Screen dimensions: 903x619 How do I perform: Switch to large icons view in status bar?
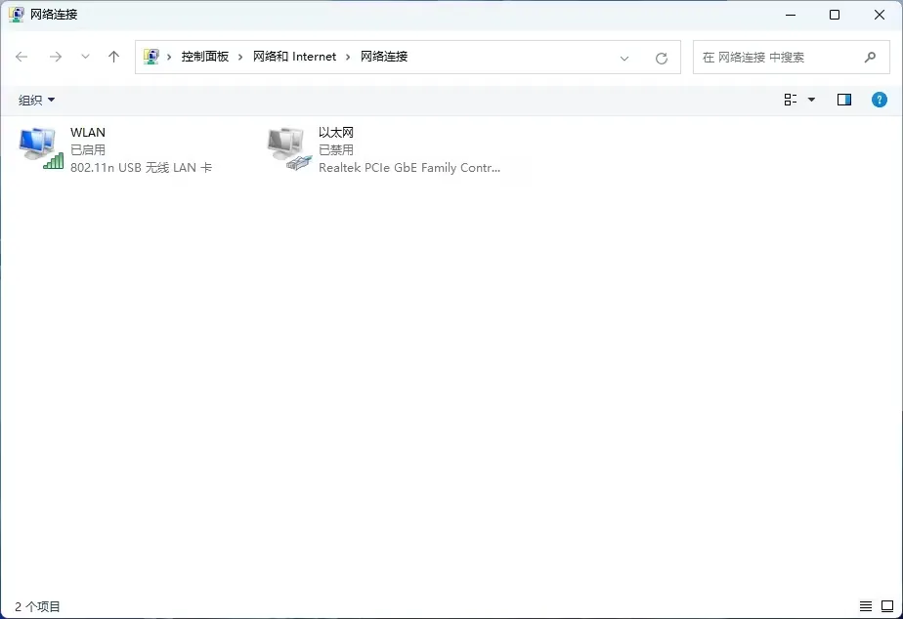(x=887, y=606)
